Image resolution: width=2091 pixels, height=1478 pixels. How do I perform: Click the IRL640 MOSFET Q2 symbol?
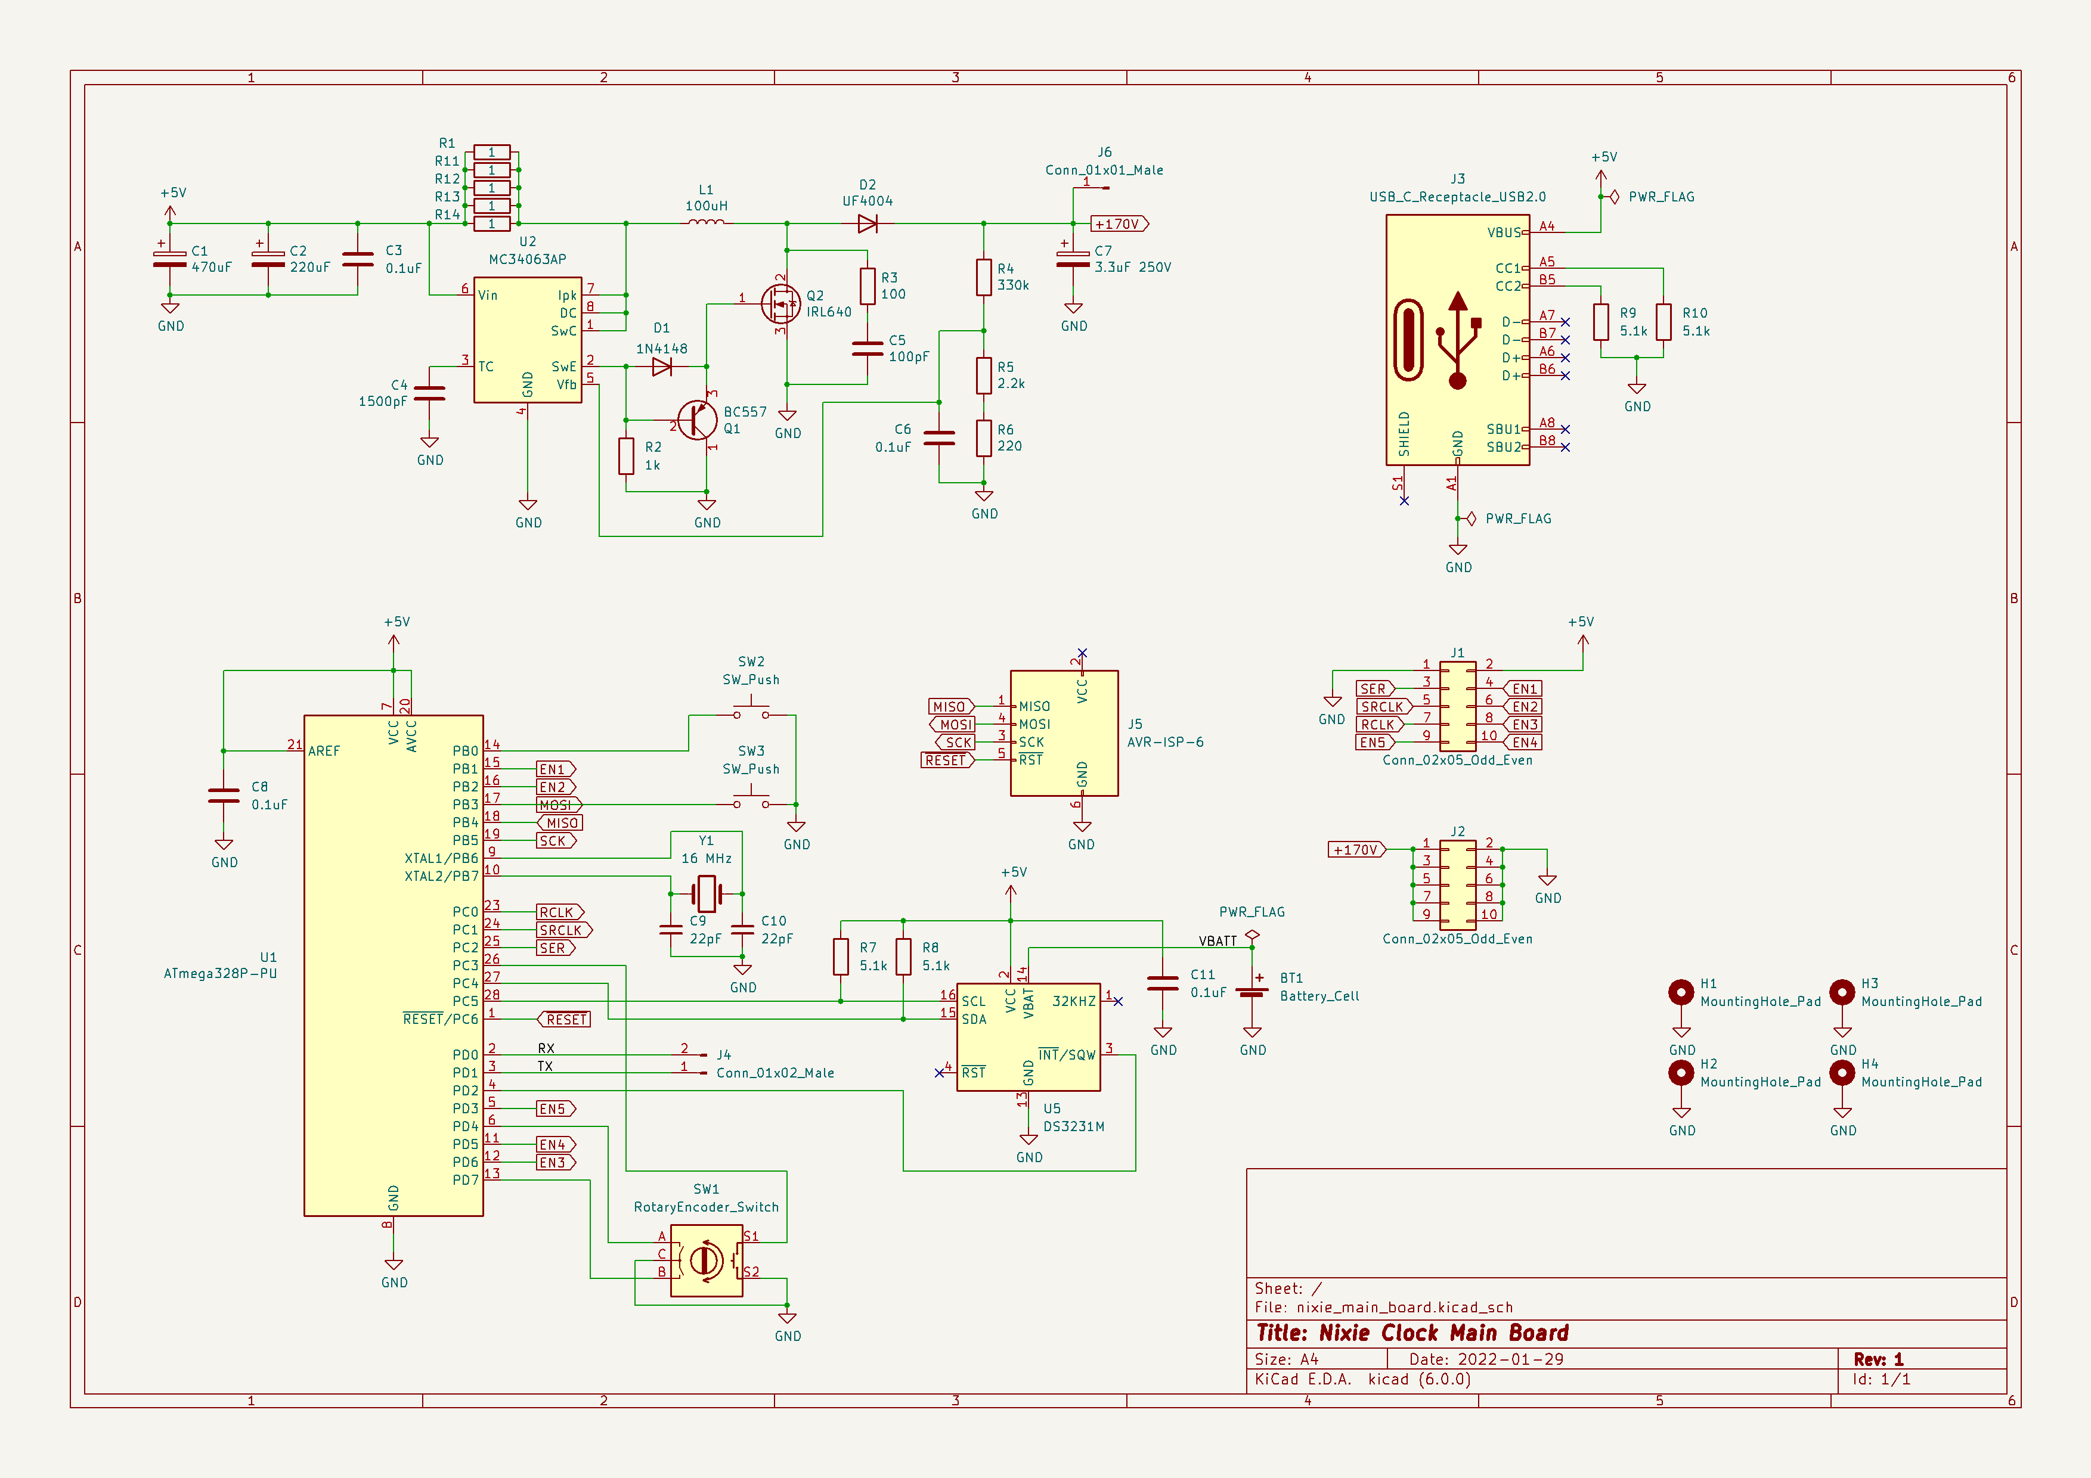point(780,304)
